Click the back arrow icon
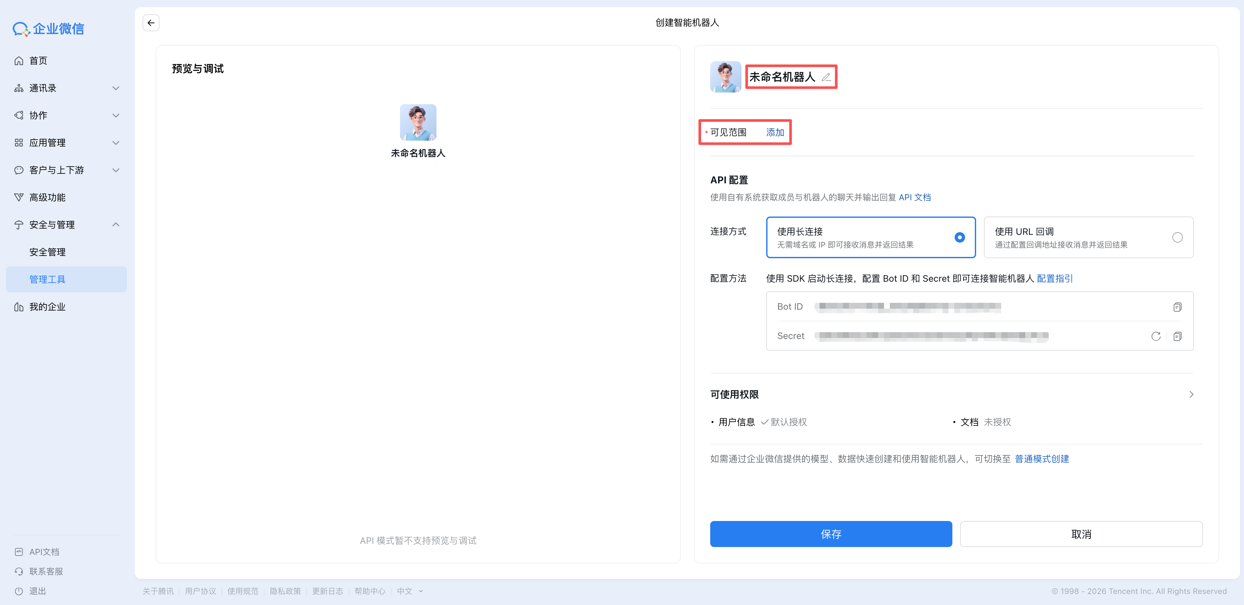The width and height of the screenshot is (1244, 605). point(151,23)
